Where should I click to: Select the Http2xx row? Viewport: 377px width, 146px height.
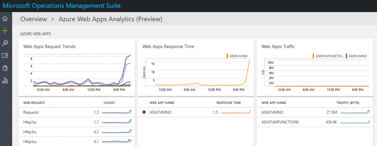(77, 122)
